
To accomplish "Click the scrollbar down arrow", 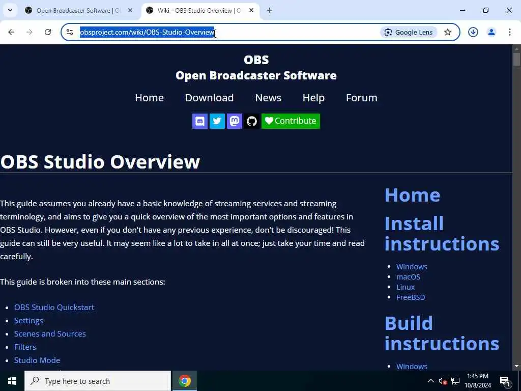I will tap(516, 366).
